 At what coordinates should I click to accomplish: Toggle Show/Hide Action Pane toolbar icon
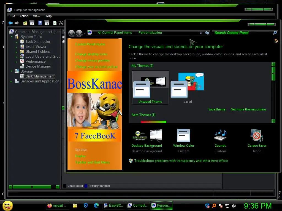[47, 23]
